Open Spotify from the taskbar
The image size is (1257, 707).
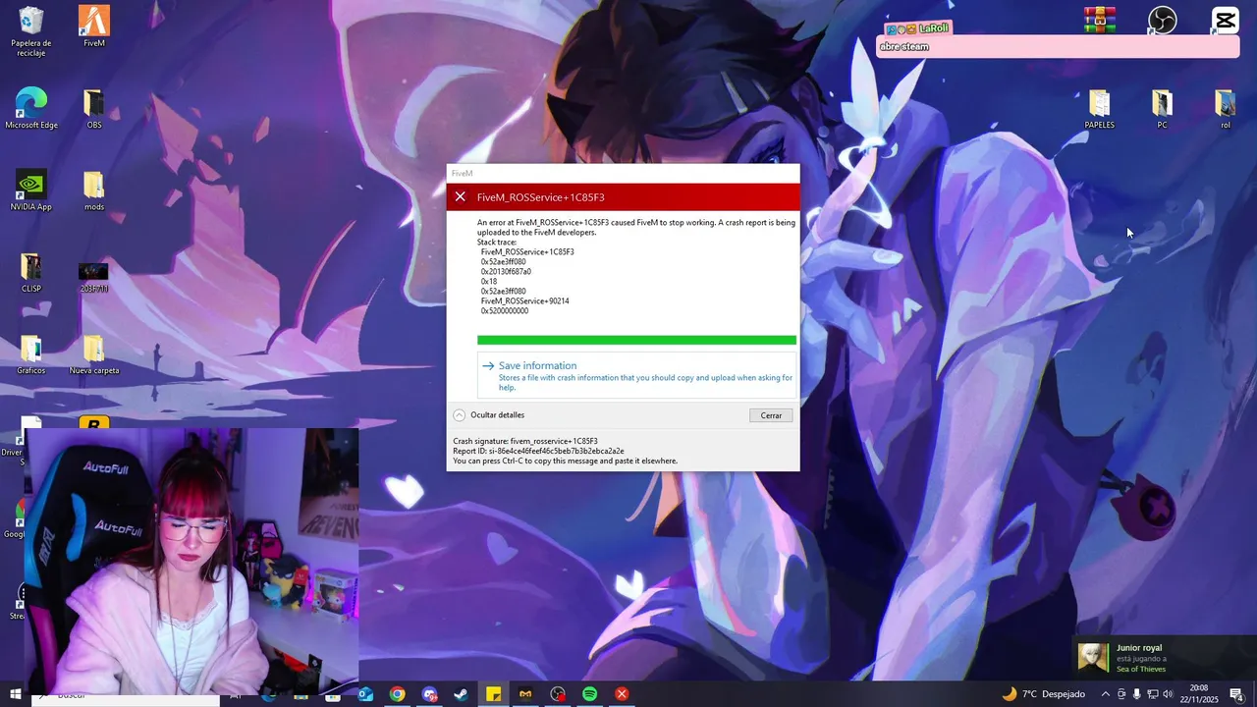coord(589,694)
